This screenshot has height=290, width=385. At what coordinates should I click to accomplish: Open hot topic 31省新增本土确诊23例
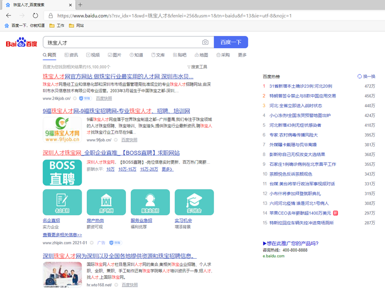coord(301,86)
